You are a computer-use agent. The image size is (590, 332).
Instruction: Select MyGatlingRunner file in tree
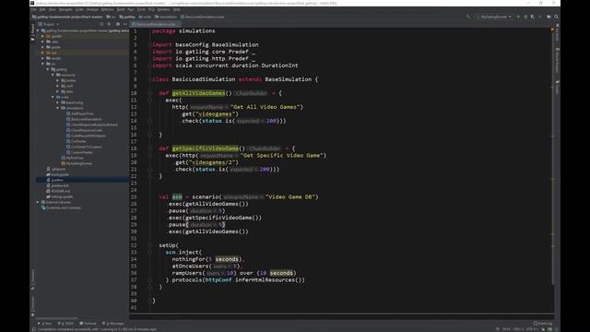pos(77,163)
